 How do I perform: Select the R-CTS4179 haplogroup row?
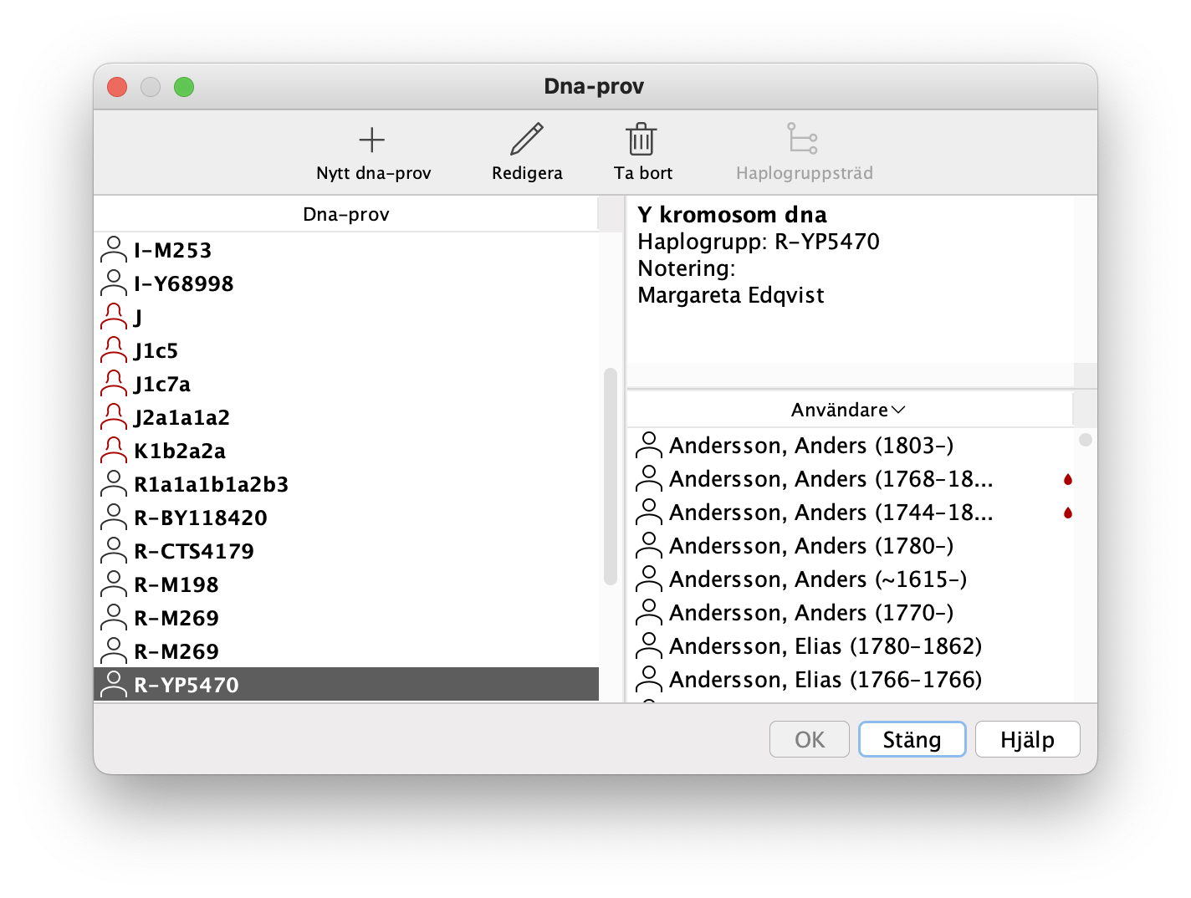tap(194, 551)
